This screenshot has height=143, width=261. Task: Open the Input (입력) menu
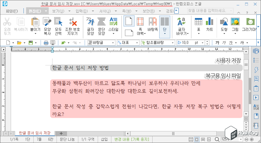[81, 11]
